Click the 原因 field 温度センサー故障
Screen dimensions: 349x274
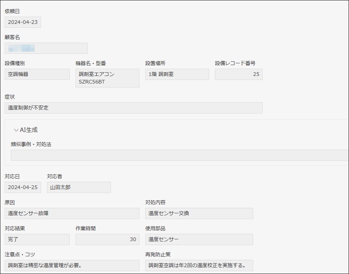tap(72, 213)
